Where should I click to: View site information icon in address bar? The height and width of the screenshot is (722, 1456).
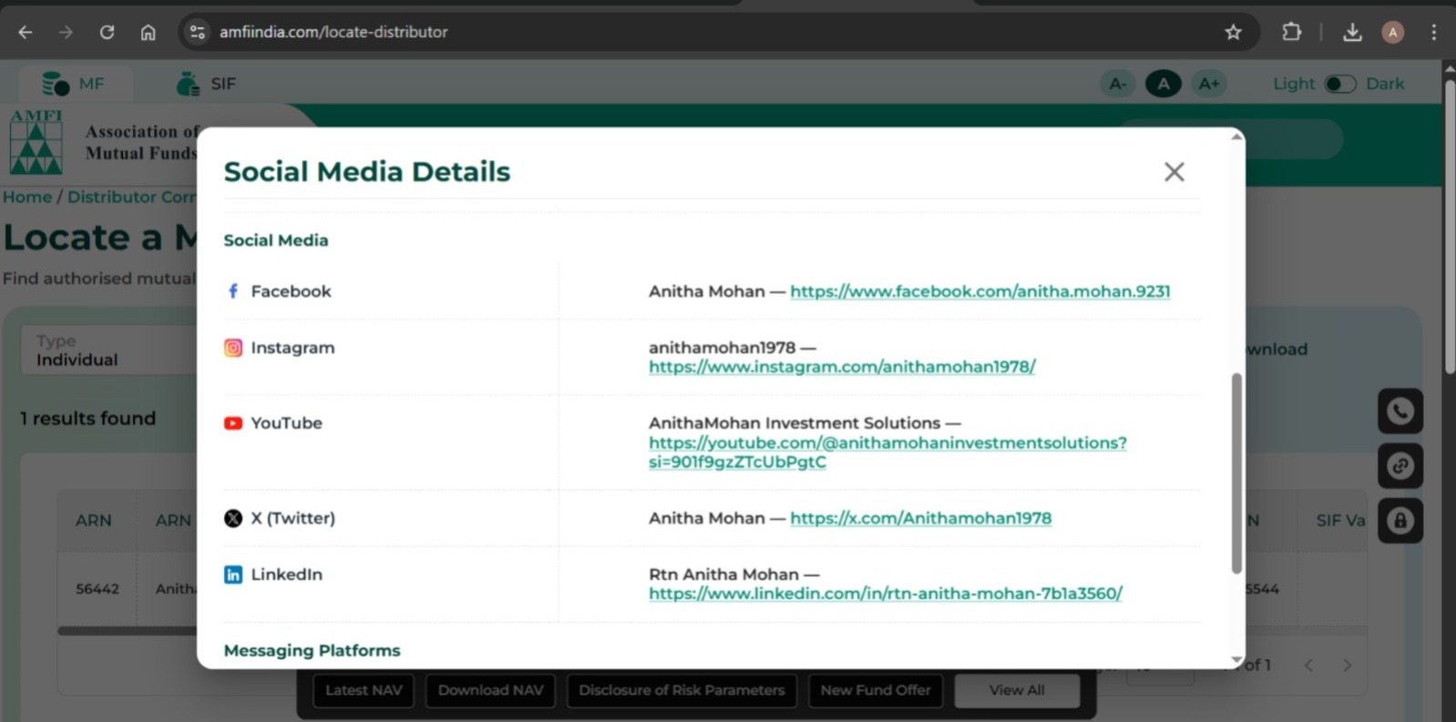coord(197,32)
